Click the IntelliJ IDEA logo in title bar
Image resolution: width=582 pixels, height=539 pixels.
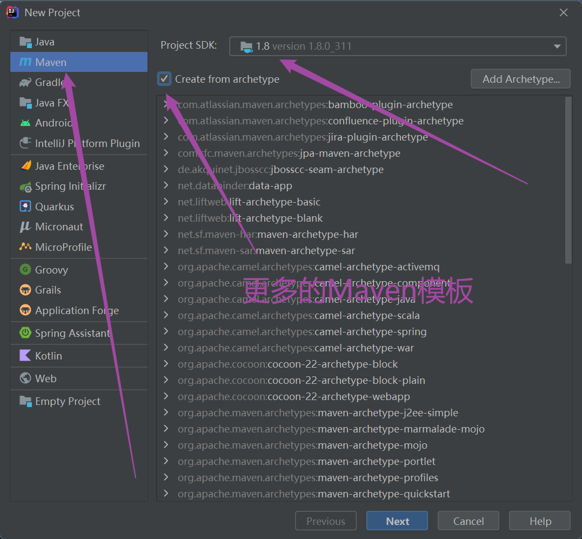pos(12,12)
